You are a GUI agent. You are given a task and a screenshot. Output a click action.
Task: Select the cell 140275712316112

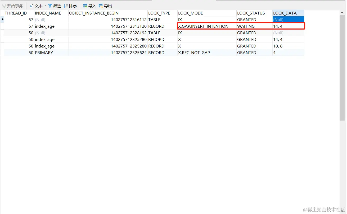pos(108,20)
